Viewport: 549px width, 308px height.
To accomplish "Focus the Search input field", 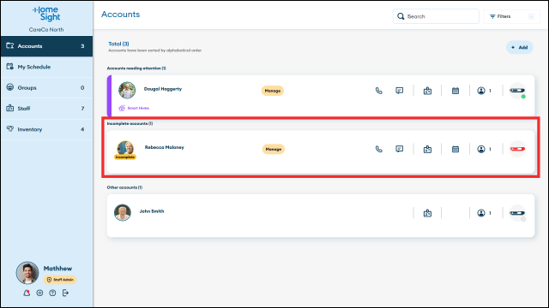I will (x=436, y=16).
